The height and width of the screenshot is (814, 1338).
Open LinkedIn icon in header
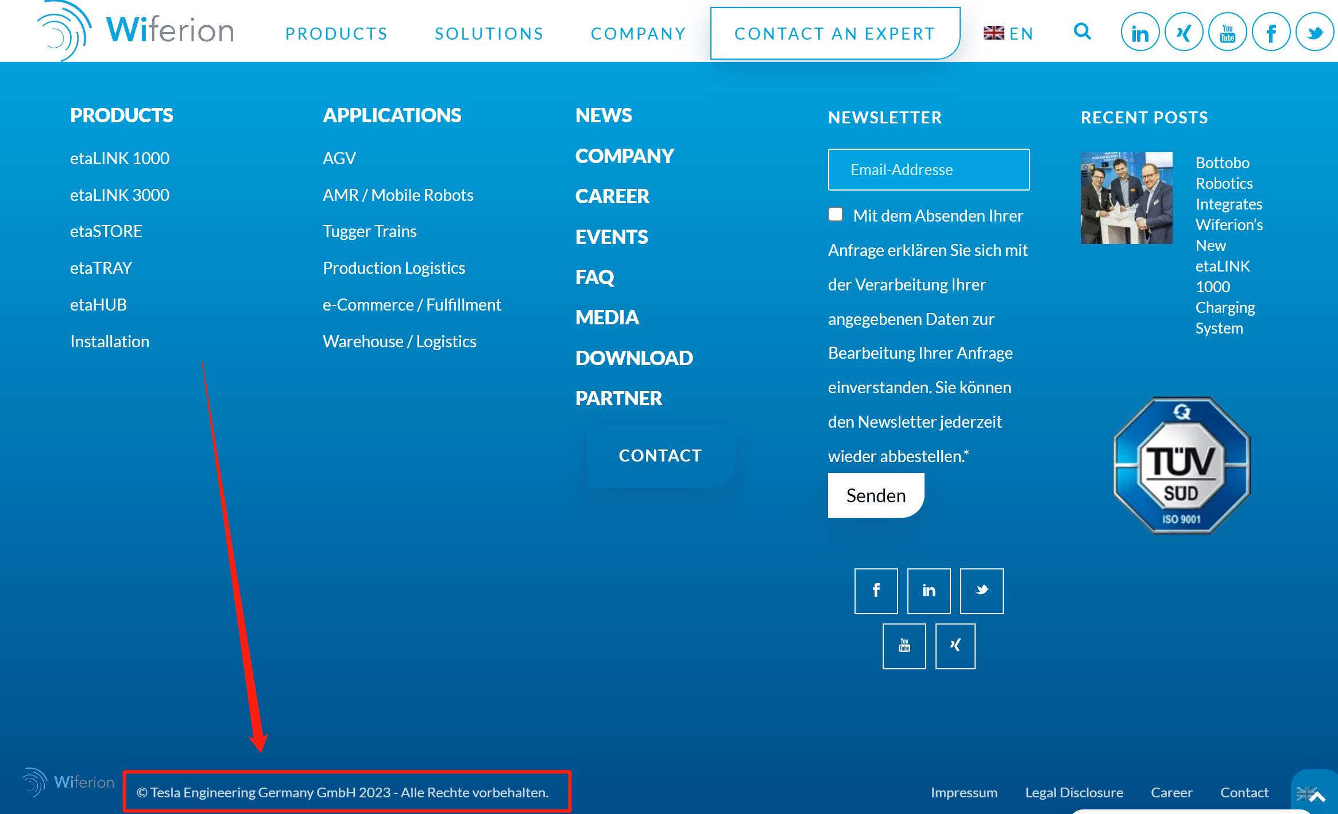[x=1140, y=32]
